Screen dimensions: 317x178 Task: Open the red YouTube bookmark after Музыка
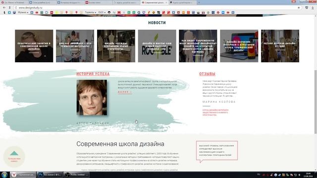[37, 12]
